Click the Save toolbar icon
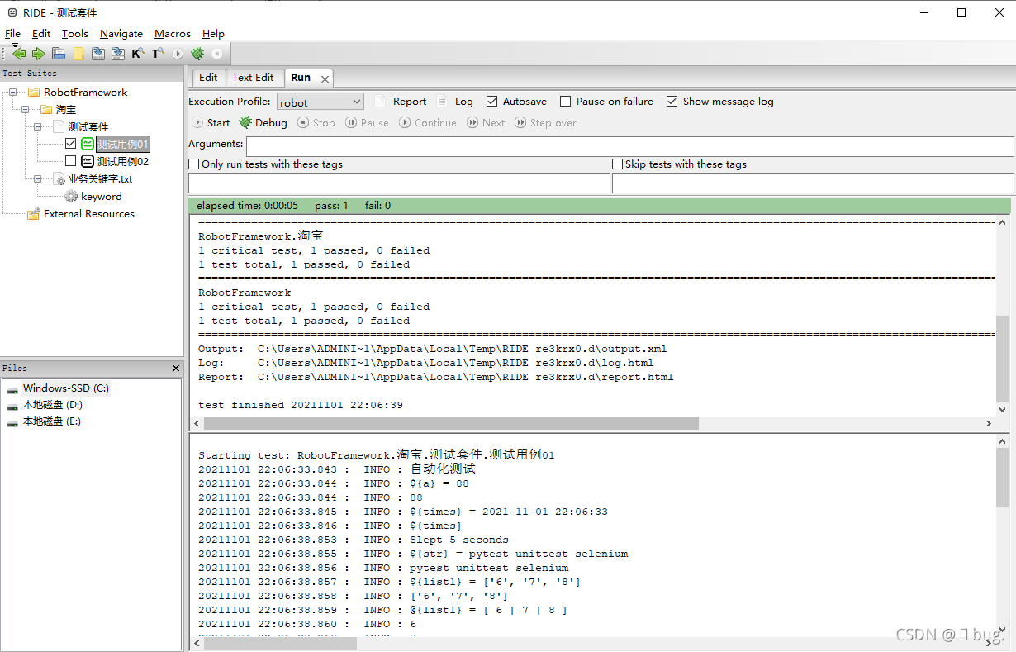Screen dimensions: 1016x652 [98, 54]
